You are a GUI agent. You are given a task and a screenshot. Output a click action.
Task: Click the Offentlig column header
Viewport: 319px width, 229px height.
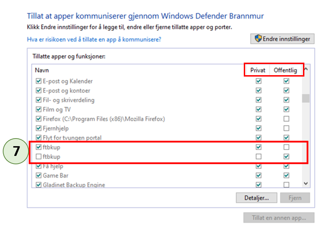[285, 70]
